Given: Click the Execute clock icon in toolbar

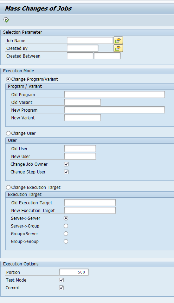Looking at the screenshot, I should point(6,20).
